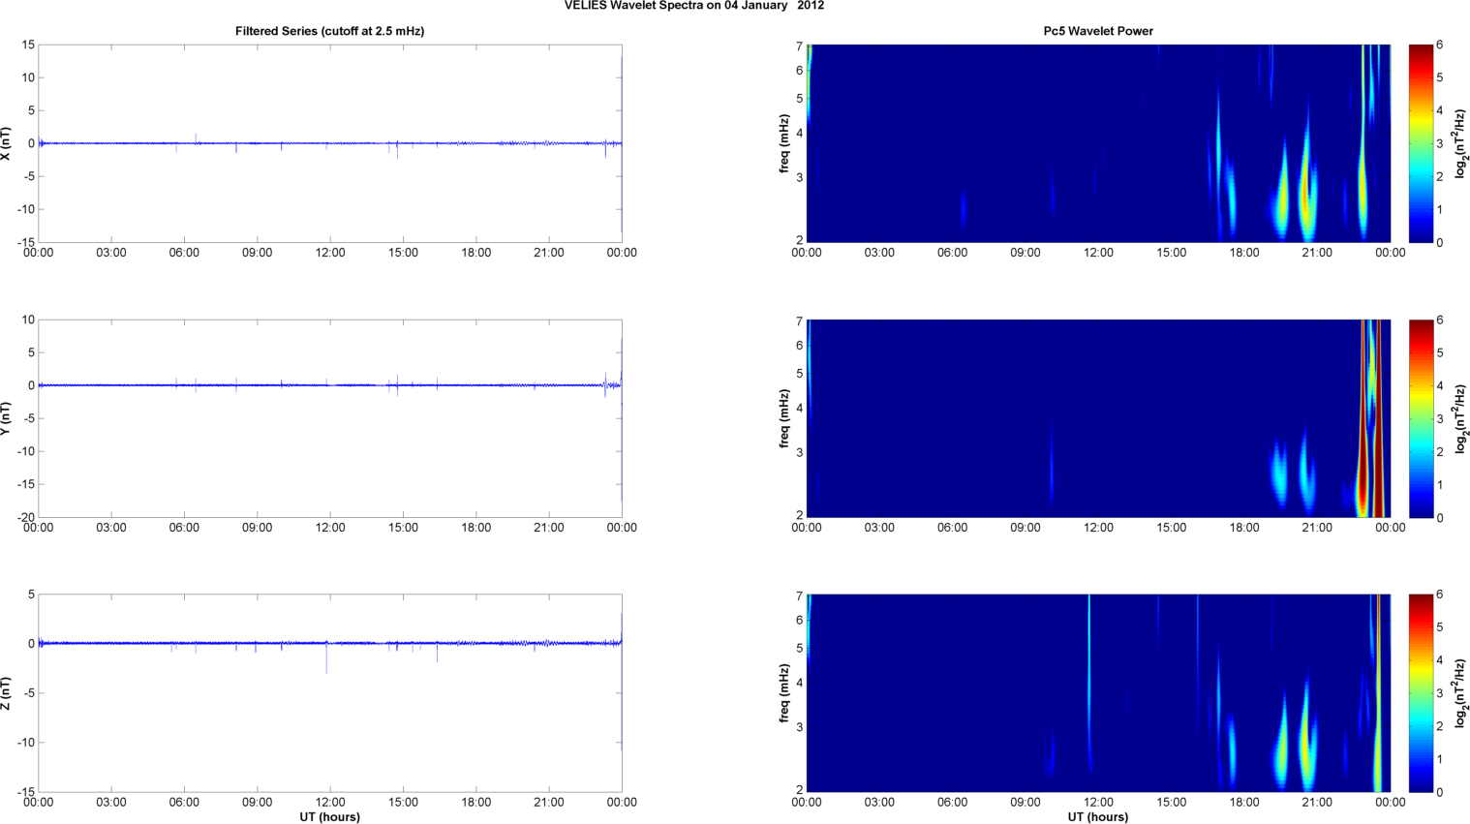Click the 12:00 tick under X time series

point(330,253)
